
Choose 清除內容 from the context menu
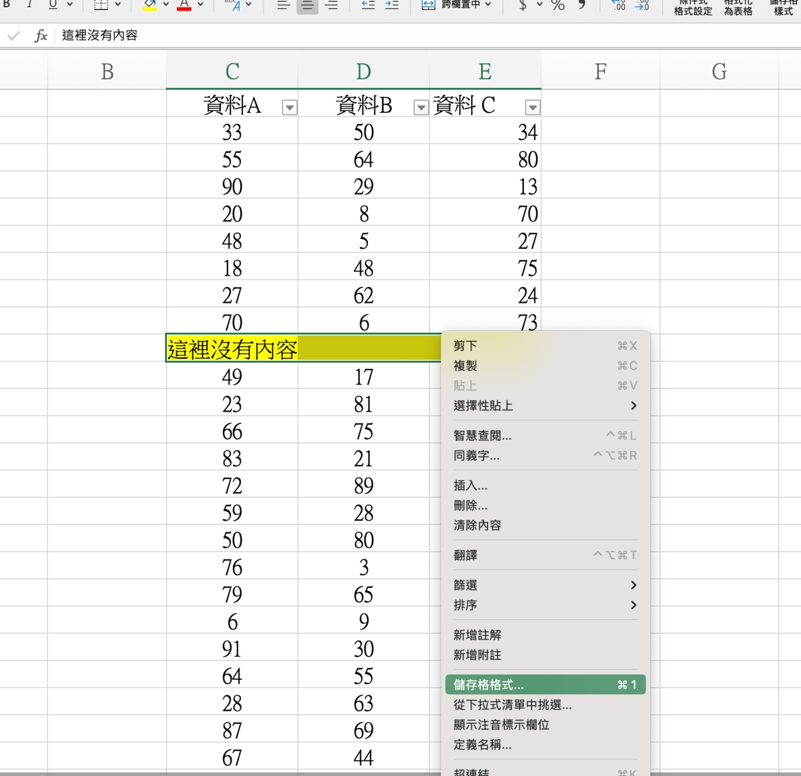point(477,525)
